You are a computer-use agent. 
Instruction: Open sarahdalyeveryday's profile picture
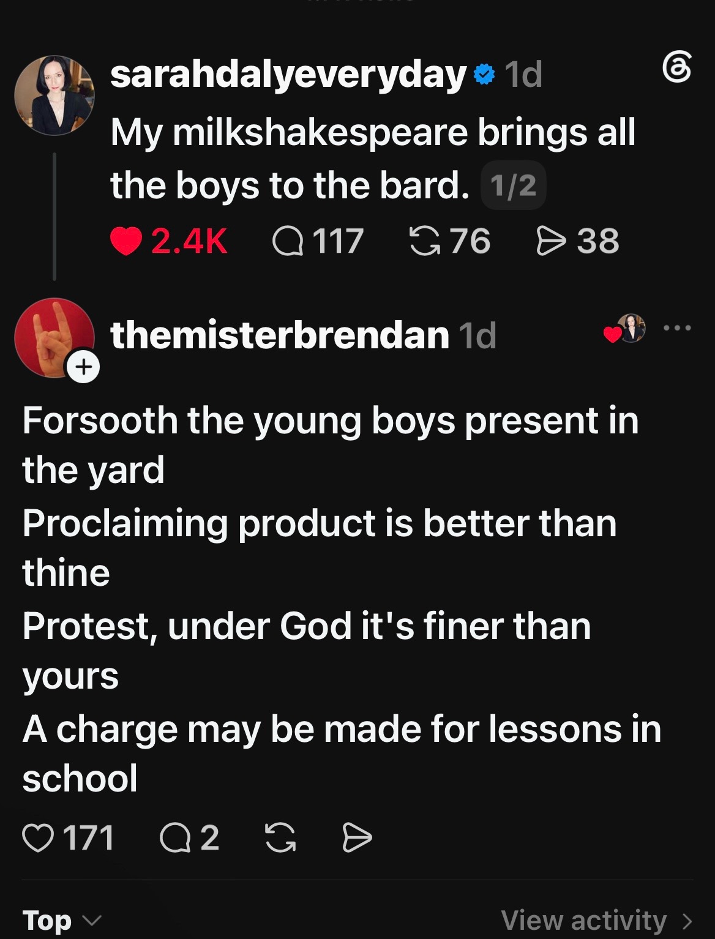(x=54, y=95)
